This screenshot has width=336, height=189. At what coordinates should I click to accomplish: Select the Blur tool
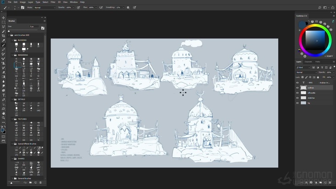(x=3, y=82)
